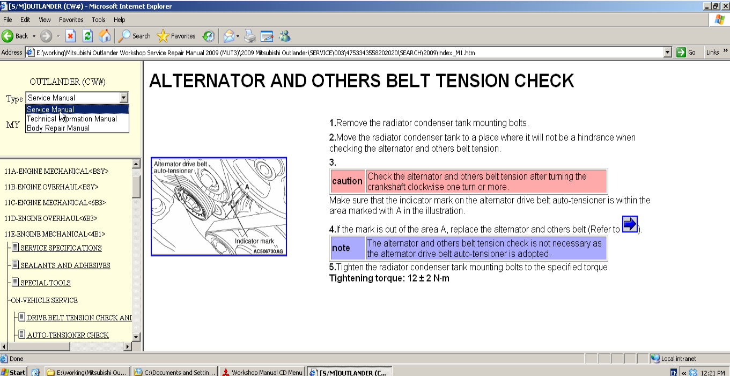This screenshot has width=730, height=376.
Task: Click the Back arrow toolbar icon
Action: pyautogui.click(x=8, y=36)
